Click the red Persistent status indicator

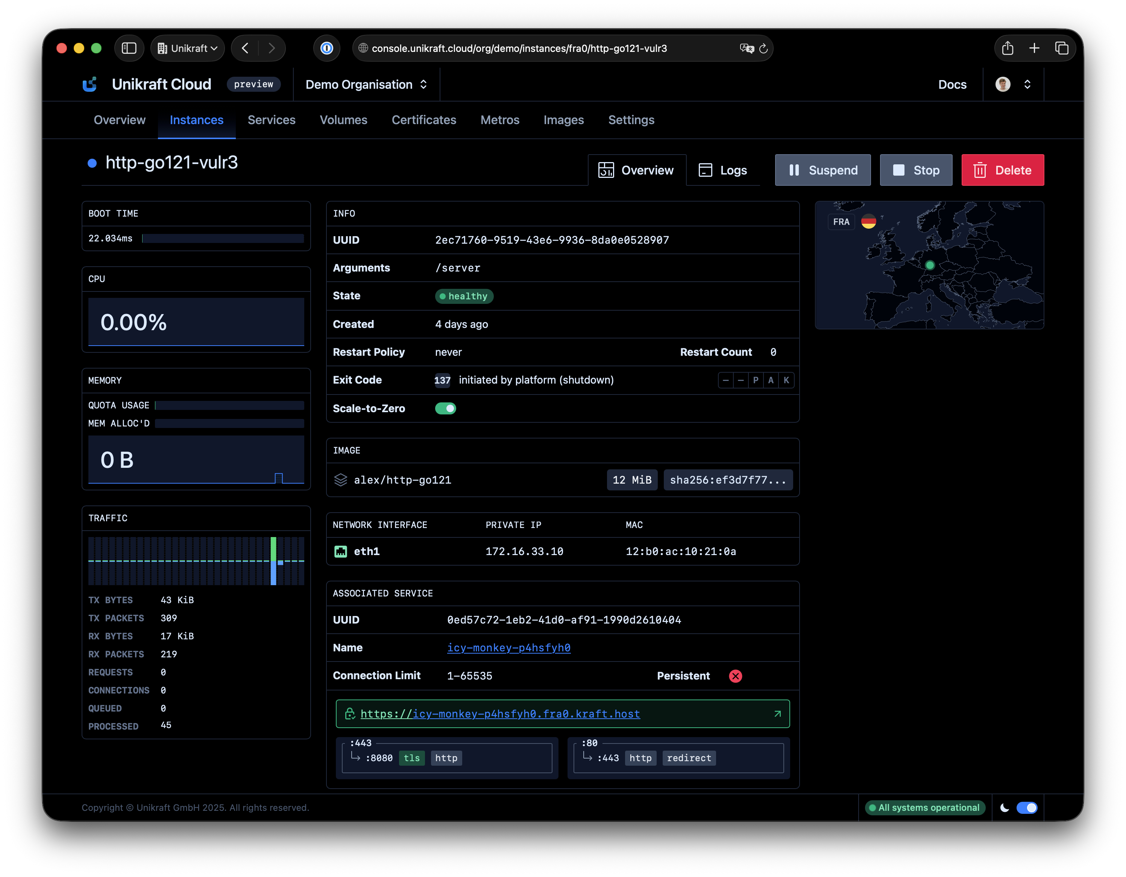pos(735,676)
